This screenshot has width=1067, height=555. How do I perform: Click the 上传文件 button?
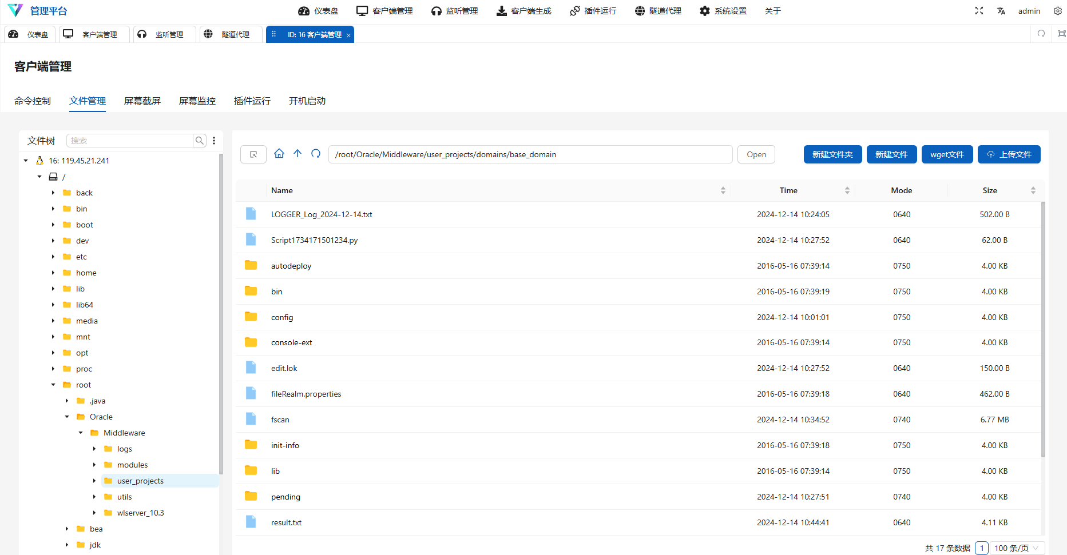pos(1009,154)
